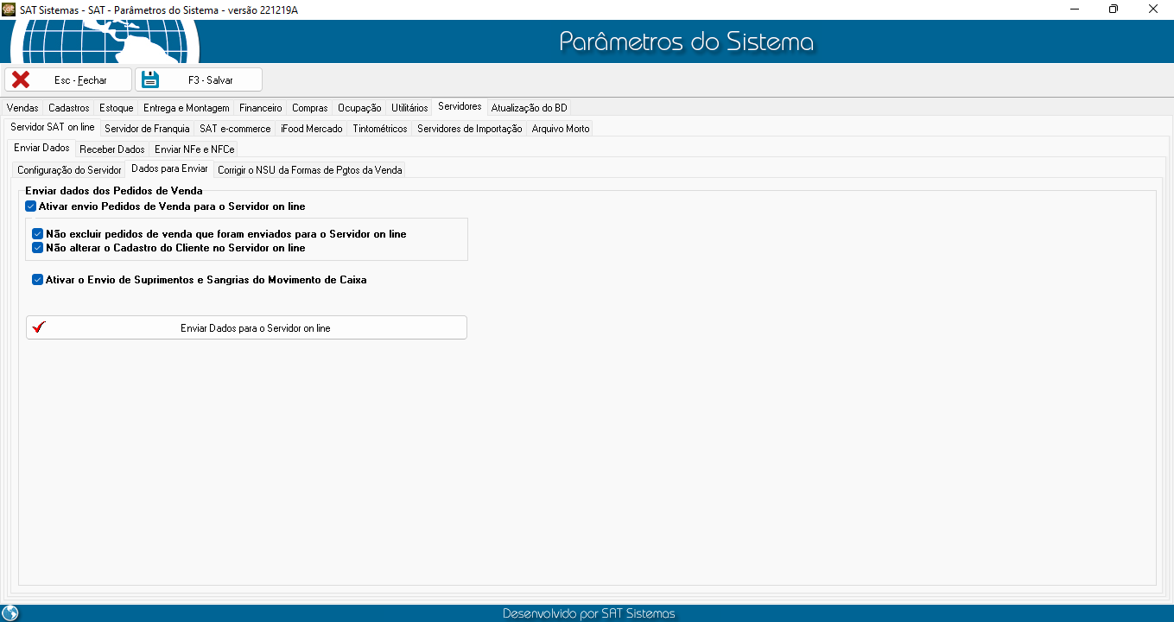Click the red checkmark send icon
1174x622 pixels.
click(x=38, y=327)
